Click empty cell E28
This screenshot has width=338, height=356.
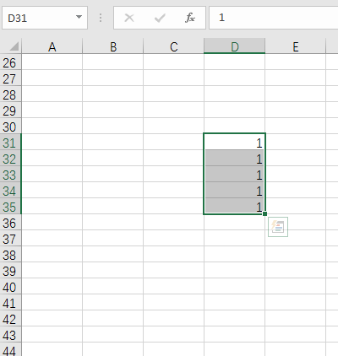click(x=295, y=94)
